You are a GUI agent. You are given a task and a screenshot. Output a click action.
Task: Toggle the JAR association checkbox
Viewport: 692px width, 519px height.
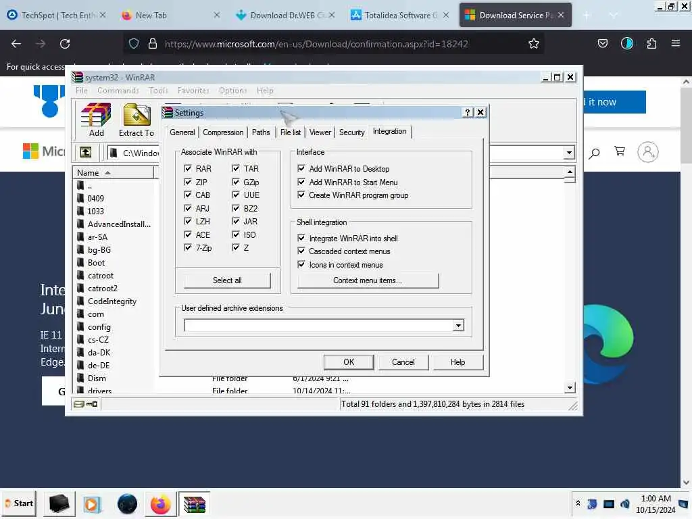236,221
